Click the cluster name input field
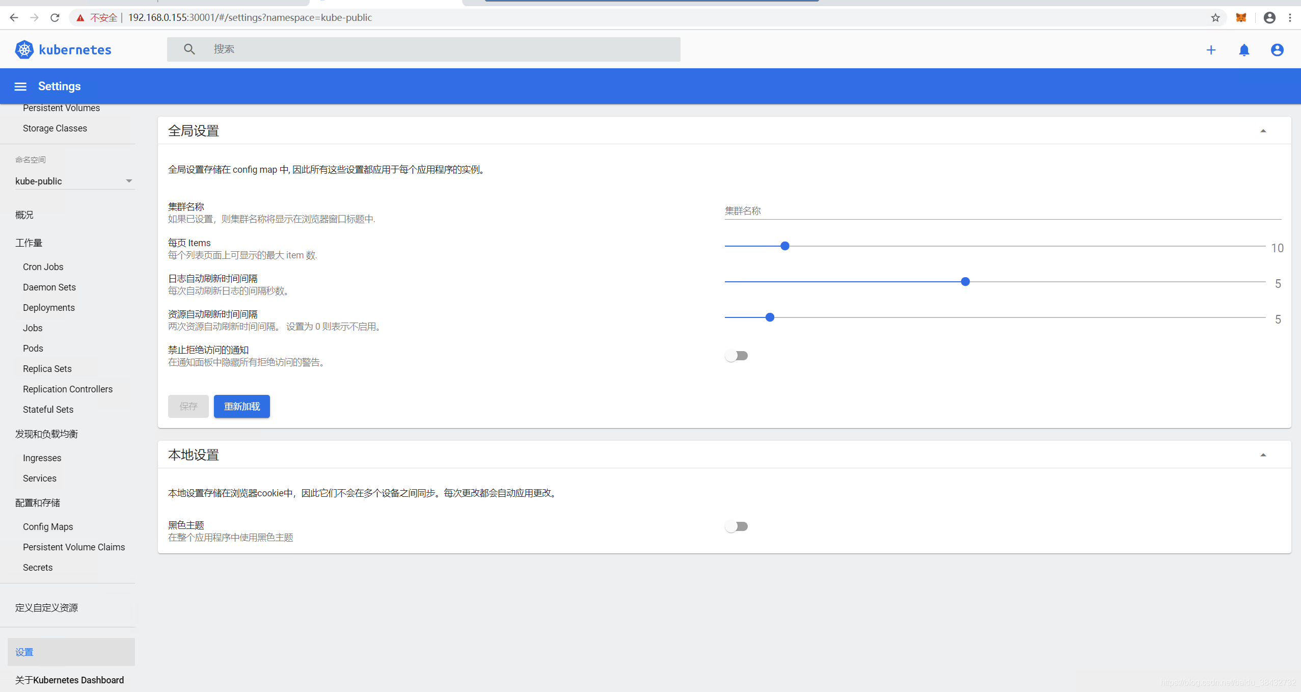 [1002, 211]
